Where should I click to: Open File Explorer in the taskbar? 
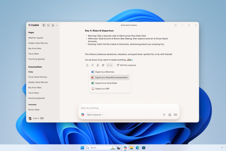coord(131,148)
